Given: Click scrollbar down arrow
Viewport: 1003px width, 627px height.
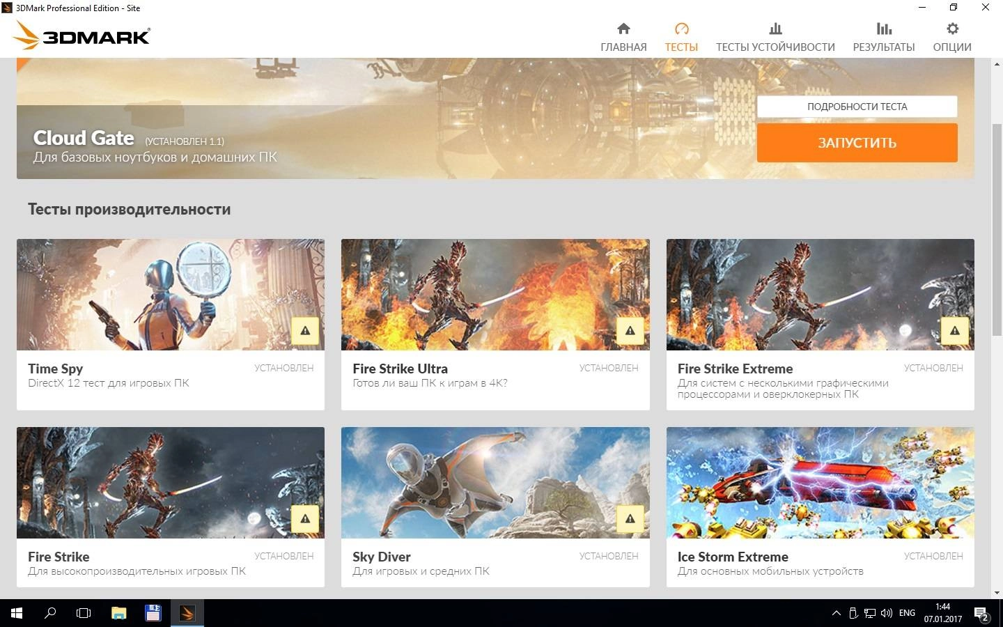Looking at the screenshot, I should click(997, 593).
